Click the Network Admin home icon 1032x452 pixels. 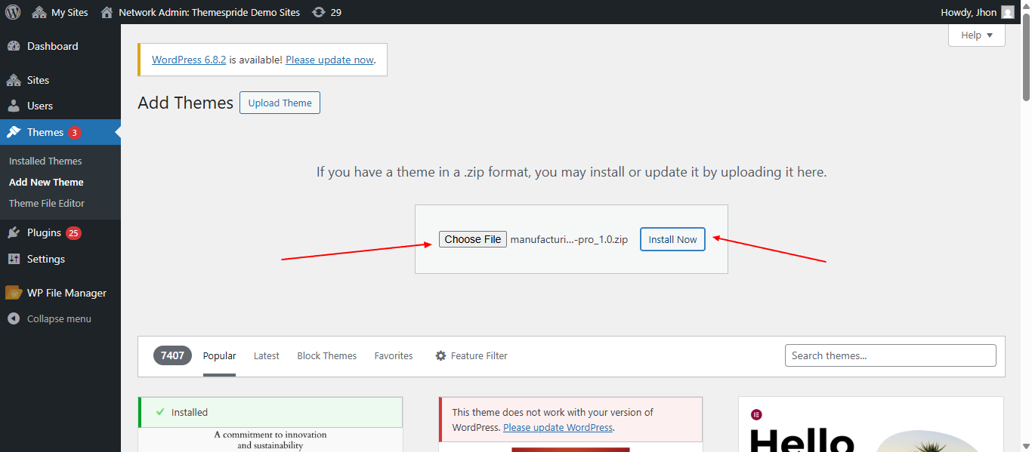pos(107,12)
